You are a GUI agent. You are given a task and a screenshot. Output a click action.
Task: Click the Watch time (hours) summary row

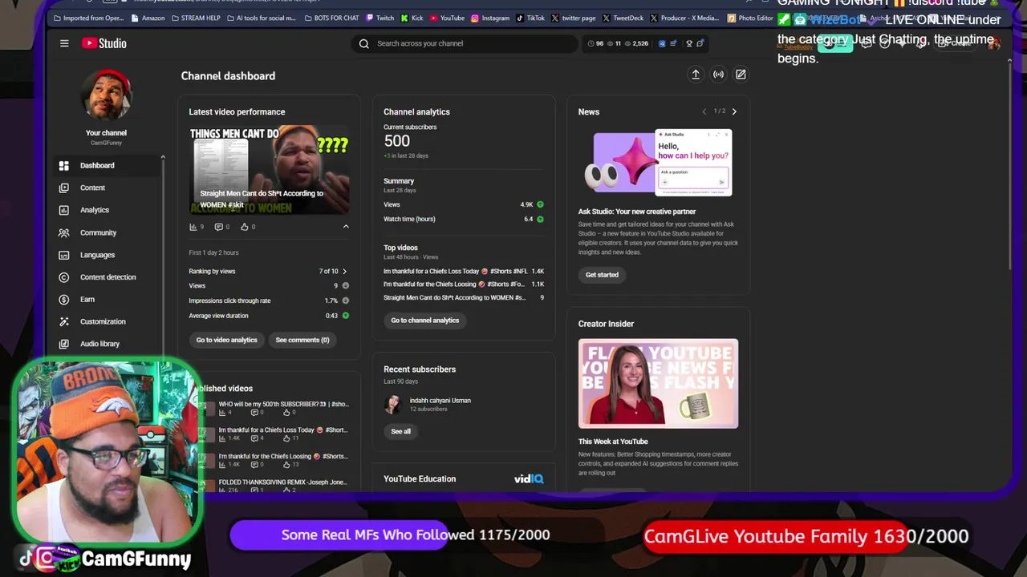(x=464, y=219)
